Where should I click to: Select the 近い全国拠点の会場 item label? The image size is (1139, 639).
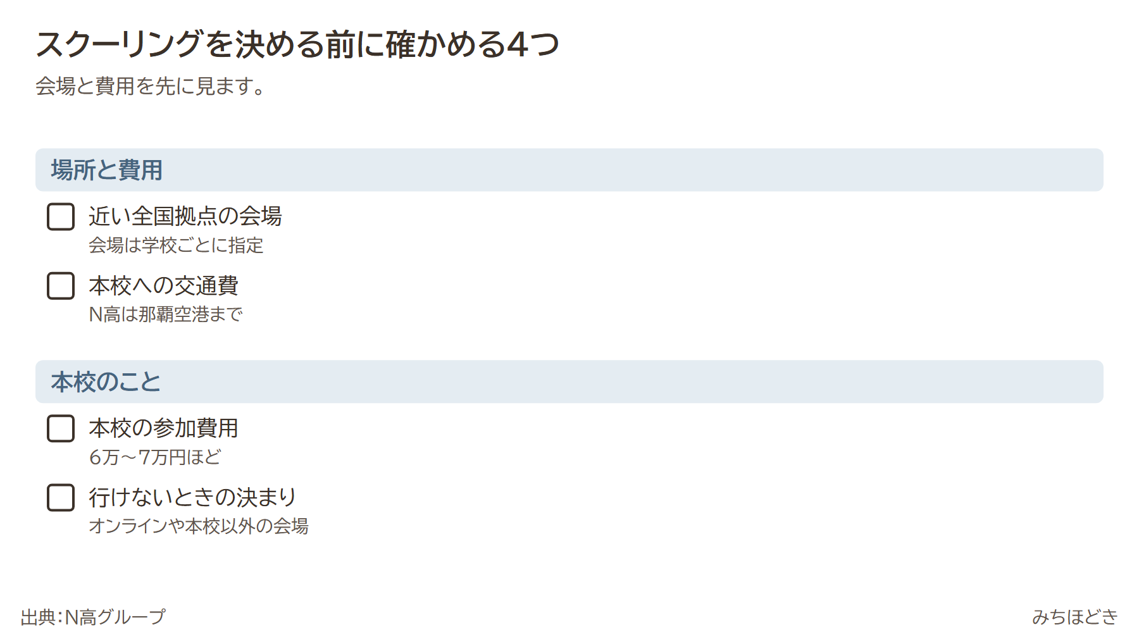pyautogui.click(x=185, y=216)
